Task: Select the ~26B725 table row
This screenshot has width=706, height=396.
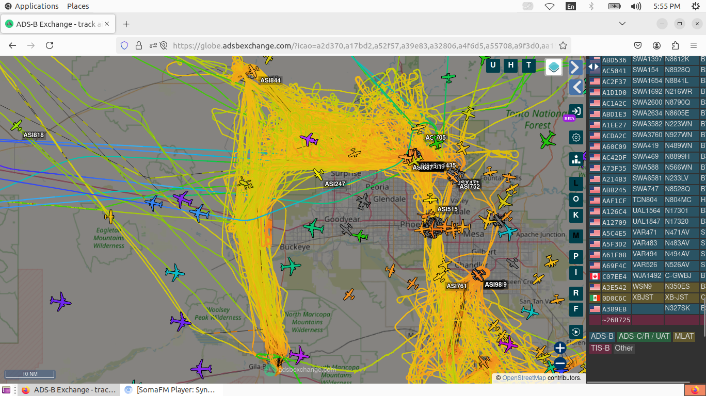Action: pos(647,320)
